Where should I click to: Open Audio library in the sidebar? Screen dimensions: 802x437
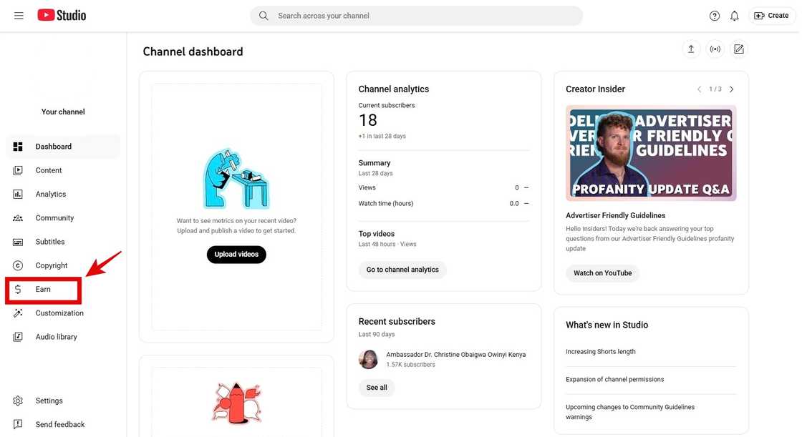56,337
